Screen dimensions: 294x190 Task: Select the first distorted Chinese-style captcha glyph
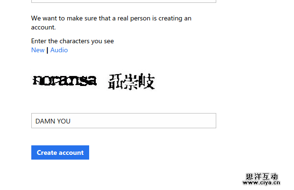pos(114,82)
